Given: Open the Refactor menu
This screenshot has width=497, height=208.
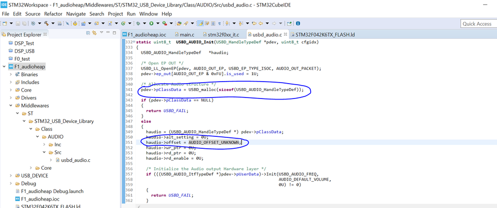Looking at the screenshot, I should pyautogui.click(x=54, y=14).
